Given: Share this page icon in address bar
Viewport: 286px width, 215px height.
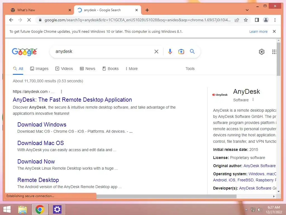Looking at the screenshot, I should (x=237, y=20).
